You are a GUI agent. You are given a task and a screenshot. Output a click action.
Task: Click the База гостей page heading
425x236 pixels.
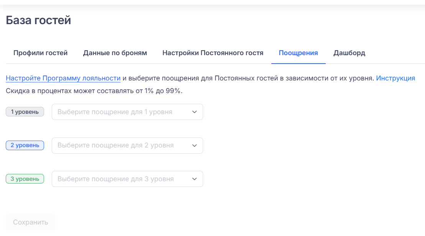38,20
